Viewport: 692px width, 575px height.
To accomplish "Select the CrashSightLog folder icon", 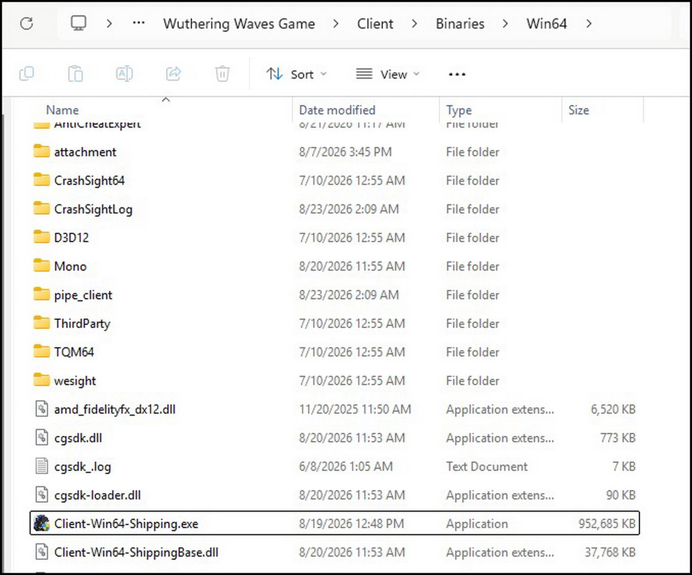I will 42,208.
